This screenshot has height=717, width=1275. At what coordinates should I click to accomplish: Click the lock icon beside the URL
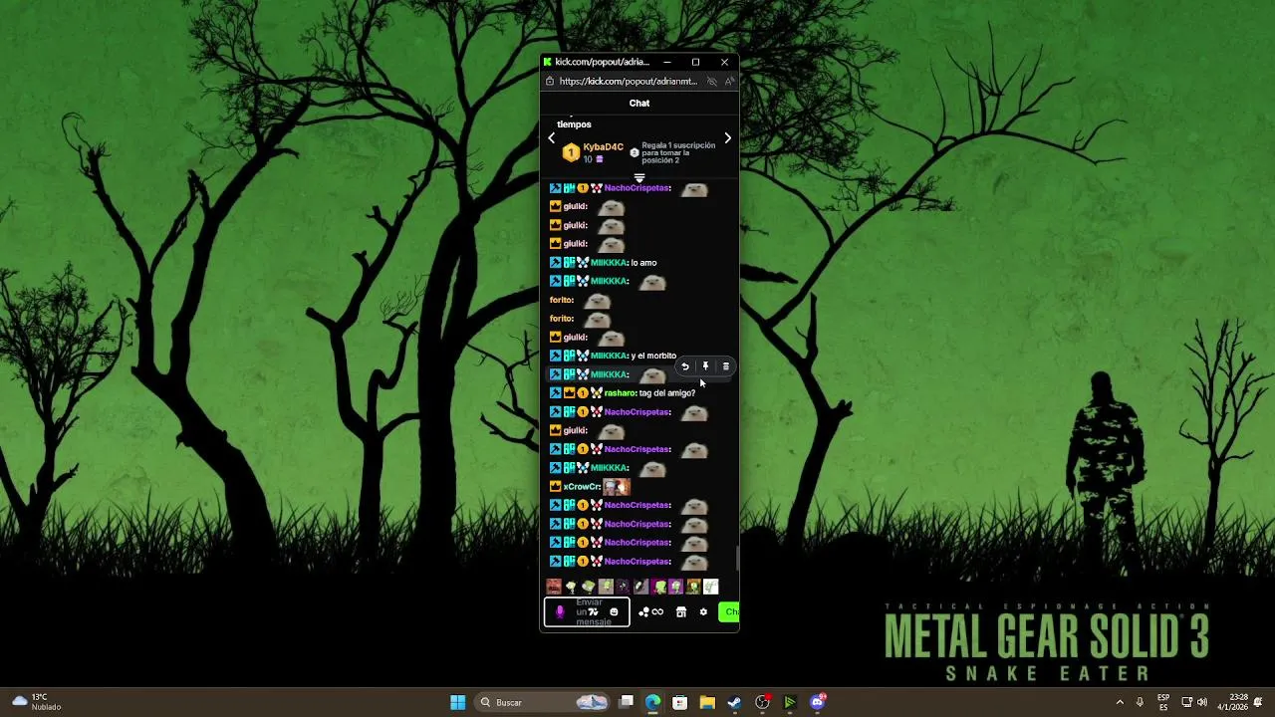coord(550,82)
